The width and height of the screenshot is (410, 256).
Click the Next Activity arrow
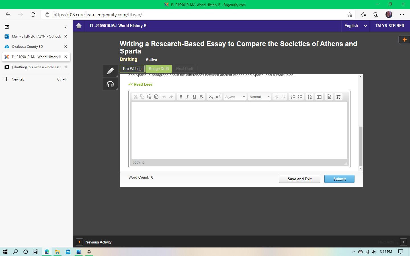click(403, 242)
